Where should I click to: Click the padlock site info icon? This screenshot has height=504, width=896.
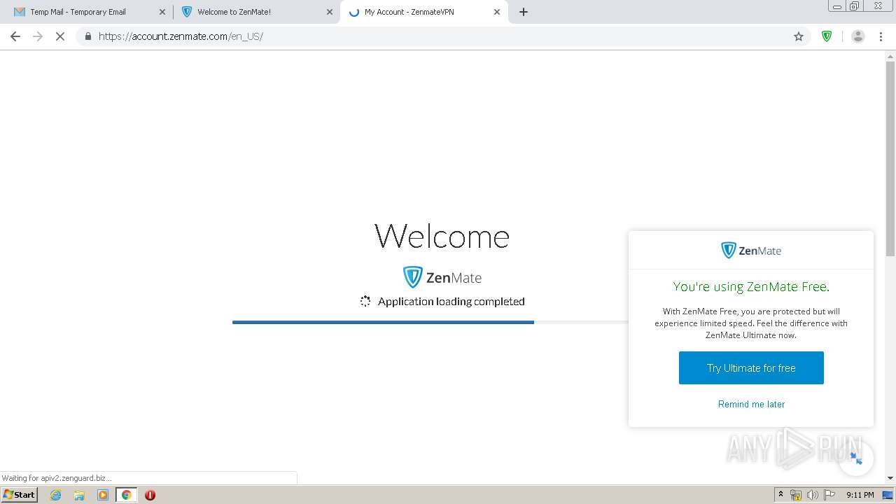pos(87,36)
